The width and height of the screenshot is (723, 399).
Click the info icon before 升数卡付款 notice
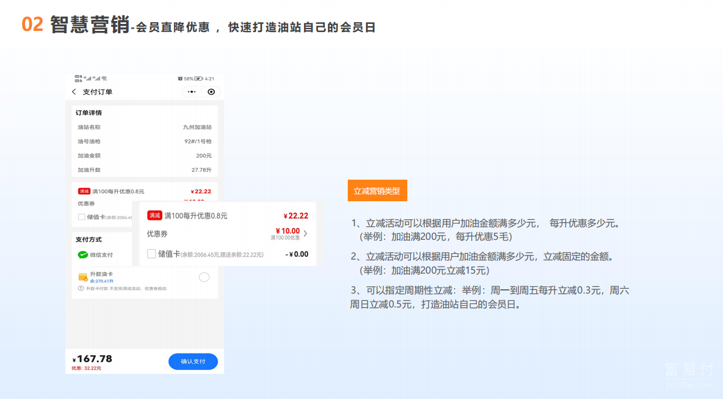(x=81, y=289)
